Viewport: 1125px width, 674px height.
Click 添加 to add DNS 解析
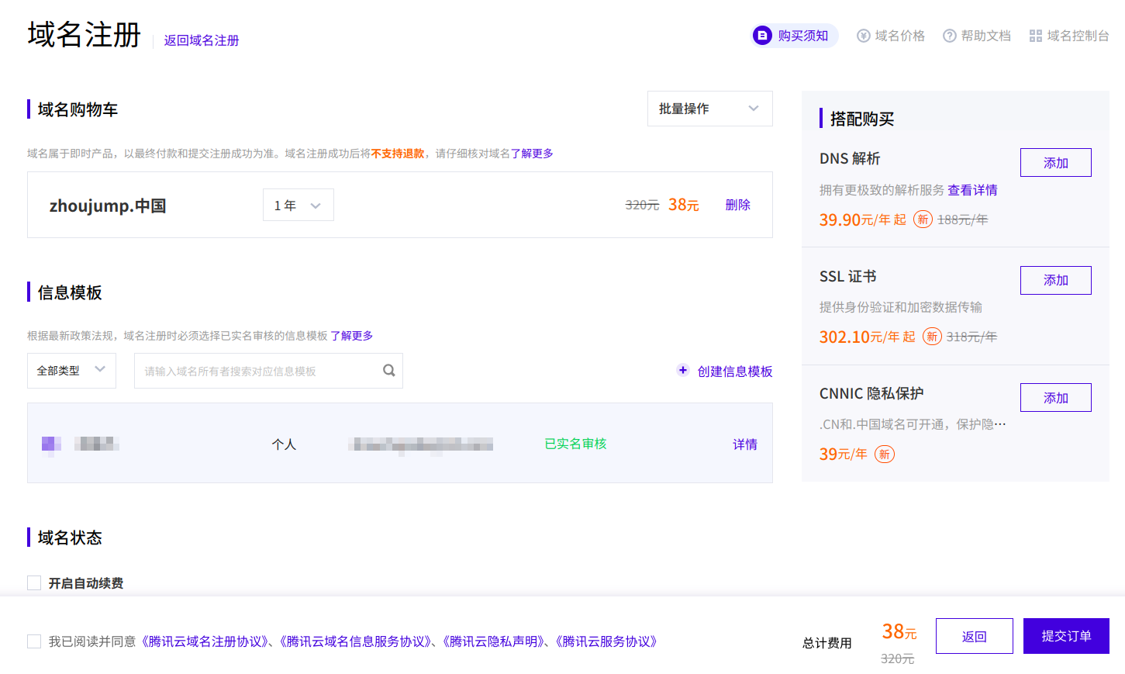[1055, 162]
